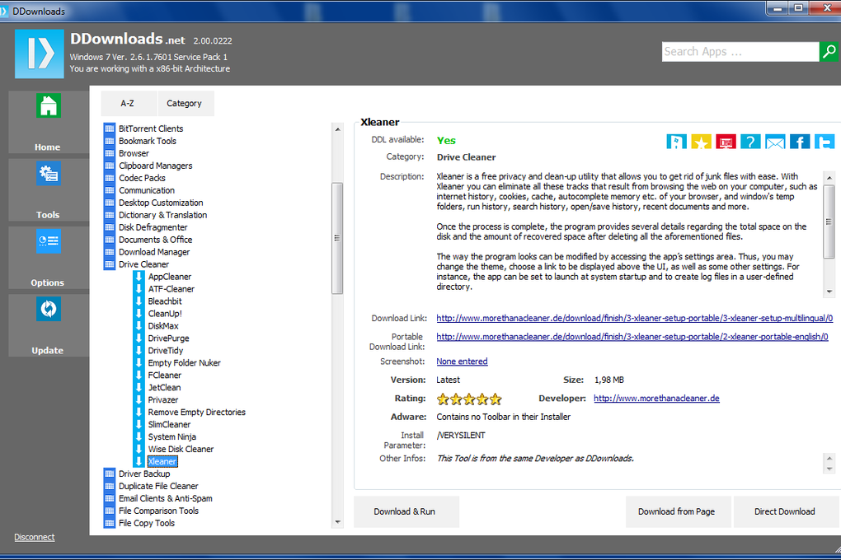The width and height of the screenshot is (841, 560).
Task: Click the envelope email icon
Action: tap(775, 142)
